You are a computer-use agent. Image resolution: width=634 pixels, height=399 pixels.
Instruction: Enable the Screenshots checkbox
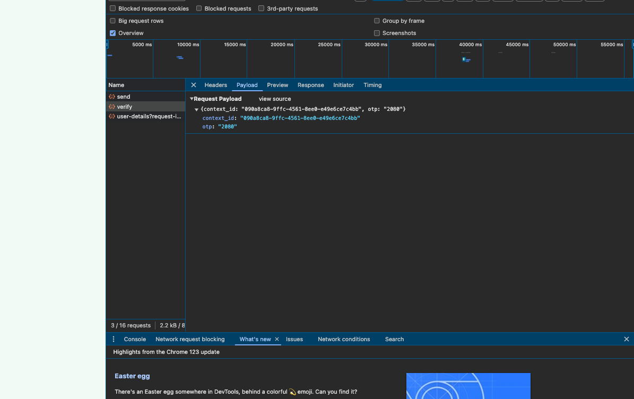tap(377, 33)
